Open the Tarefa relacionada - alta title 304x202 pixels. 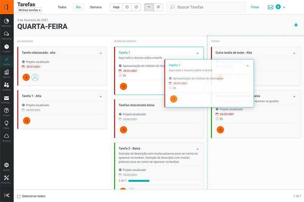[38, 52]
